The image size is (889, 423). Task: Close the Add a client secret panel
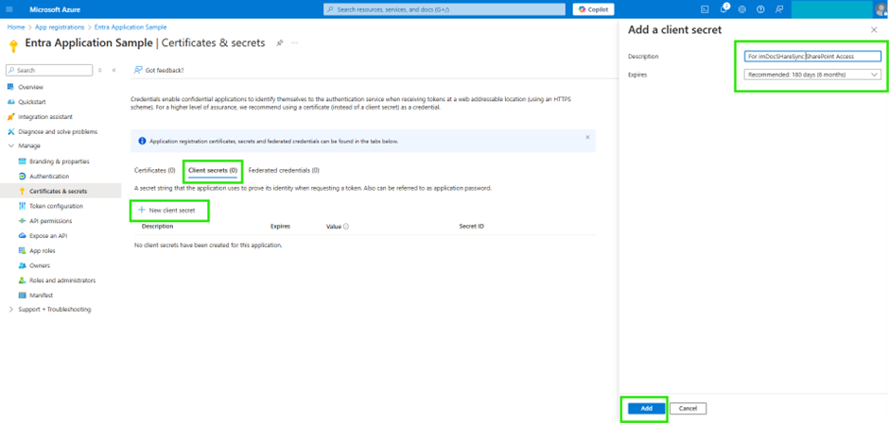[874, 30]
